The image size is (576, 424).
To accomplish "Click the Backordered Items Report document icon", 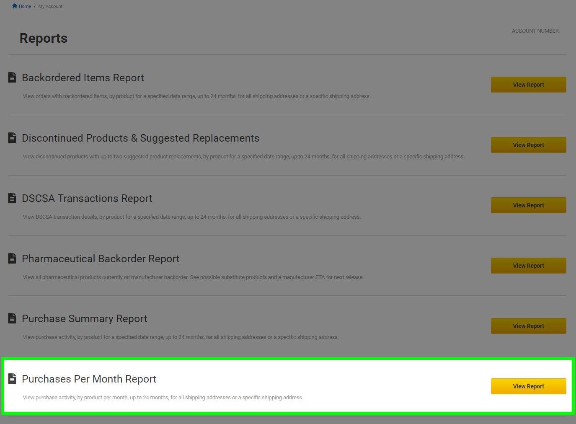I will click(12, 78).
